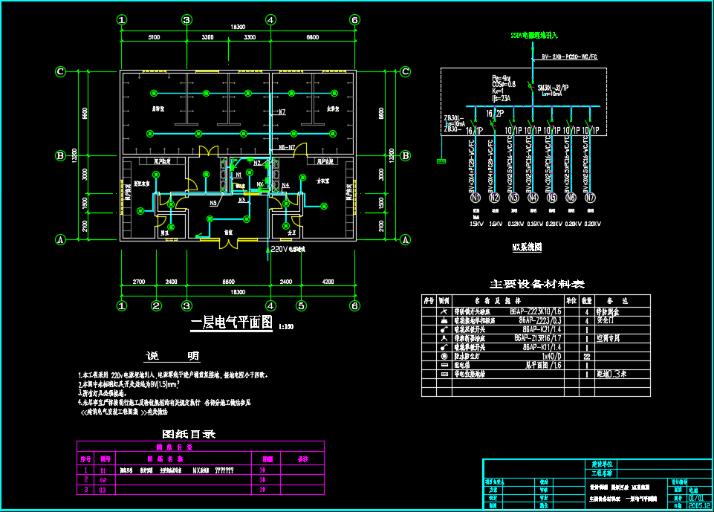Pick the N7 circuit circle in the system diagram
This screenshot has width=714, height=512.
click(590, 198)
